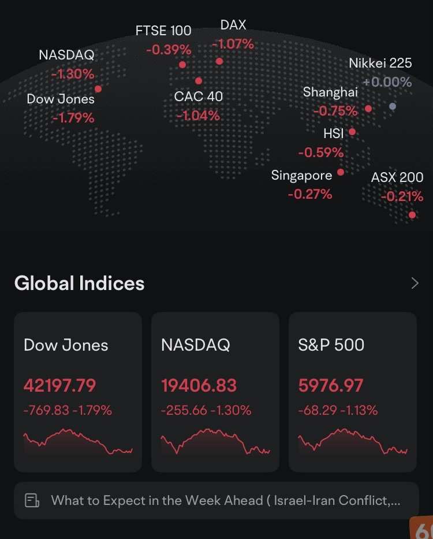
Task: View the S&P 500 sparkline chart
Action: (353, 443)
